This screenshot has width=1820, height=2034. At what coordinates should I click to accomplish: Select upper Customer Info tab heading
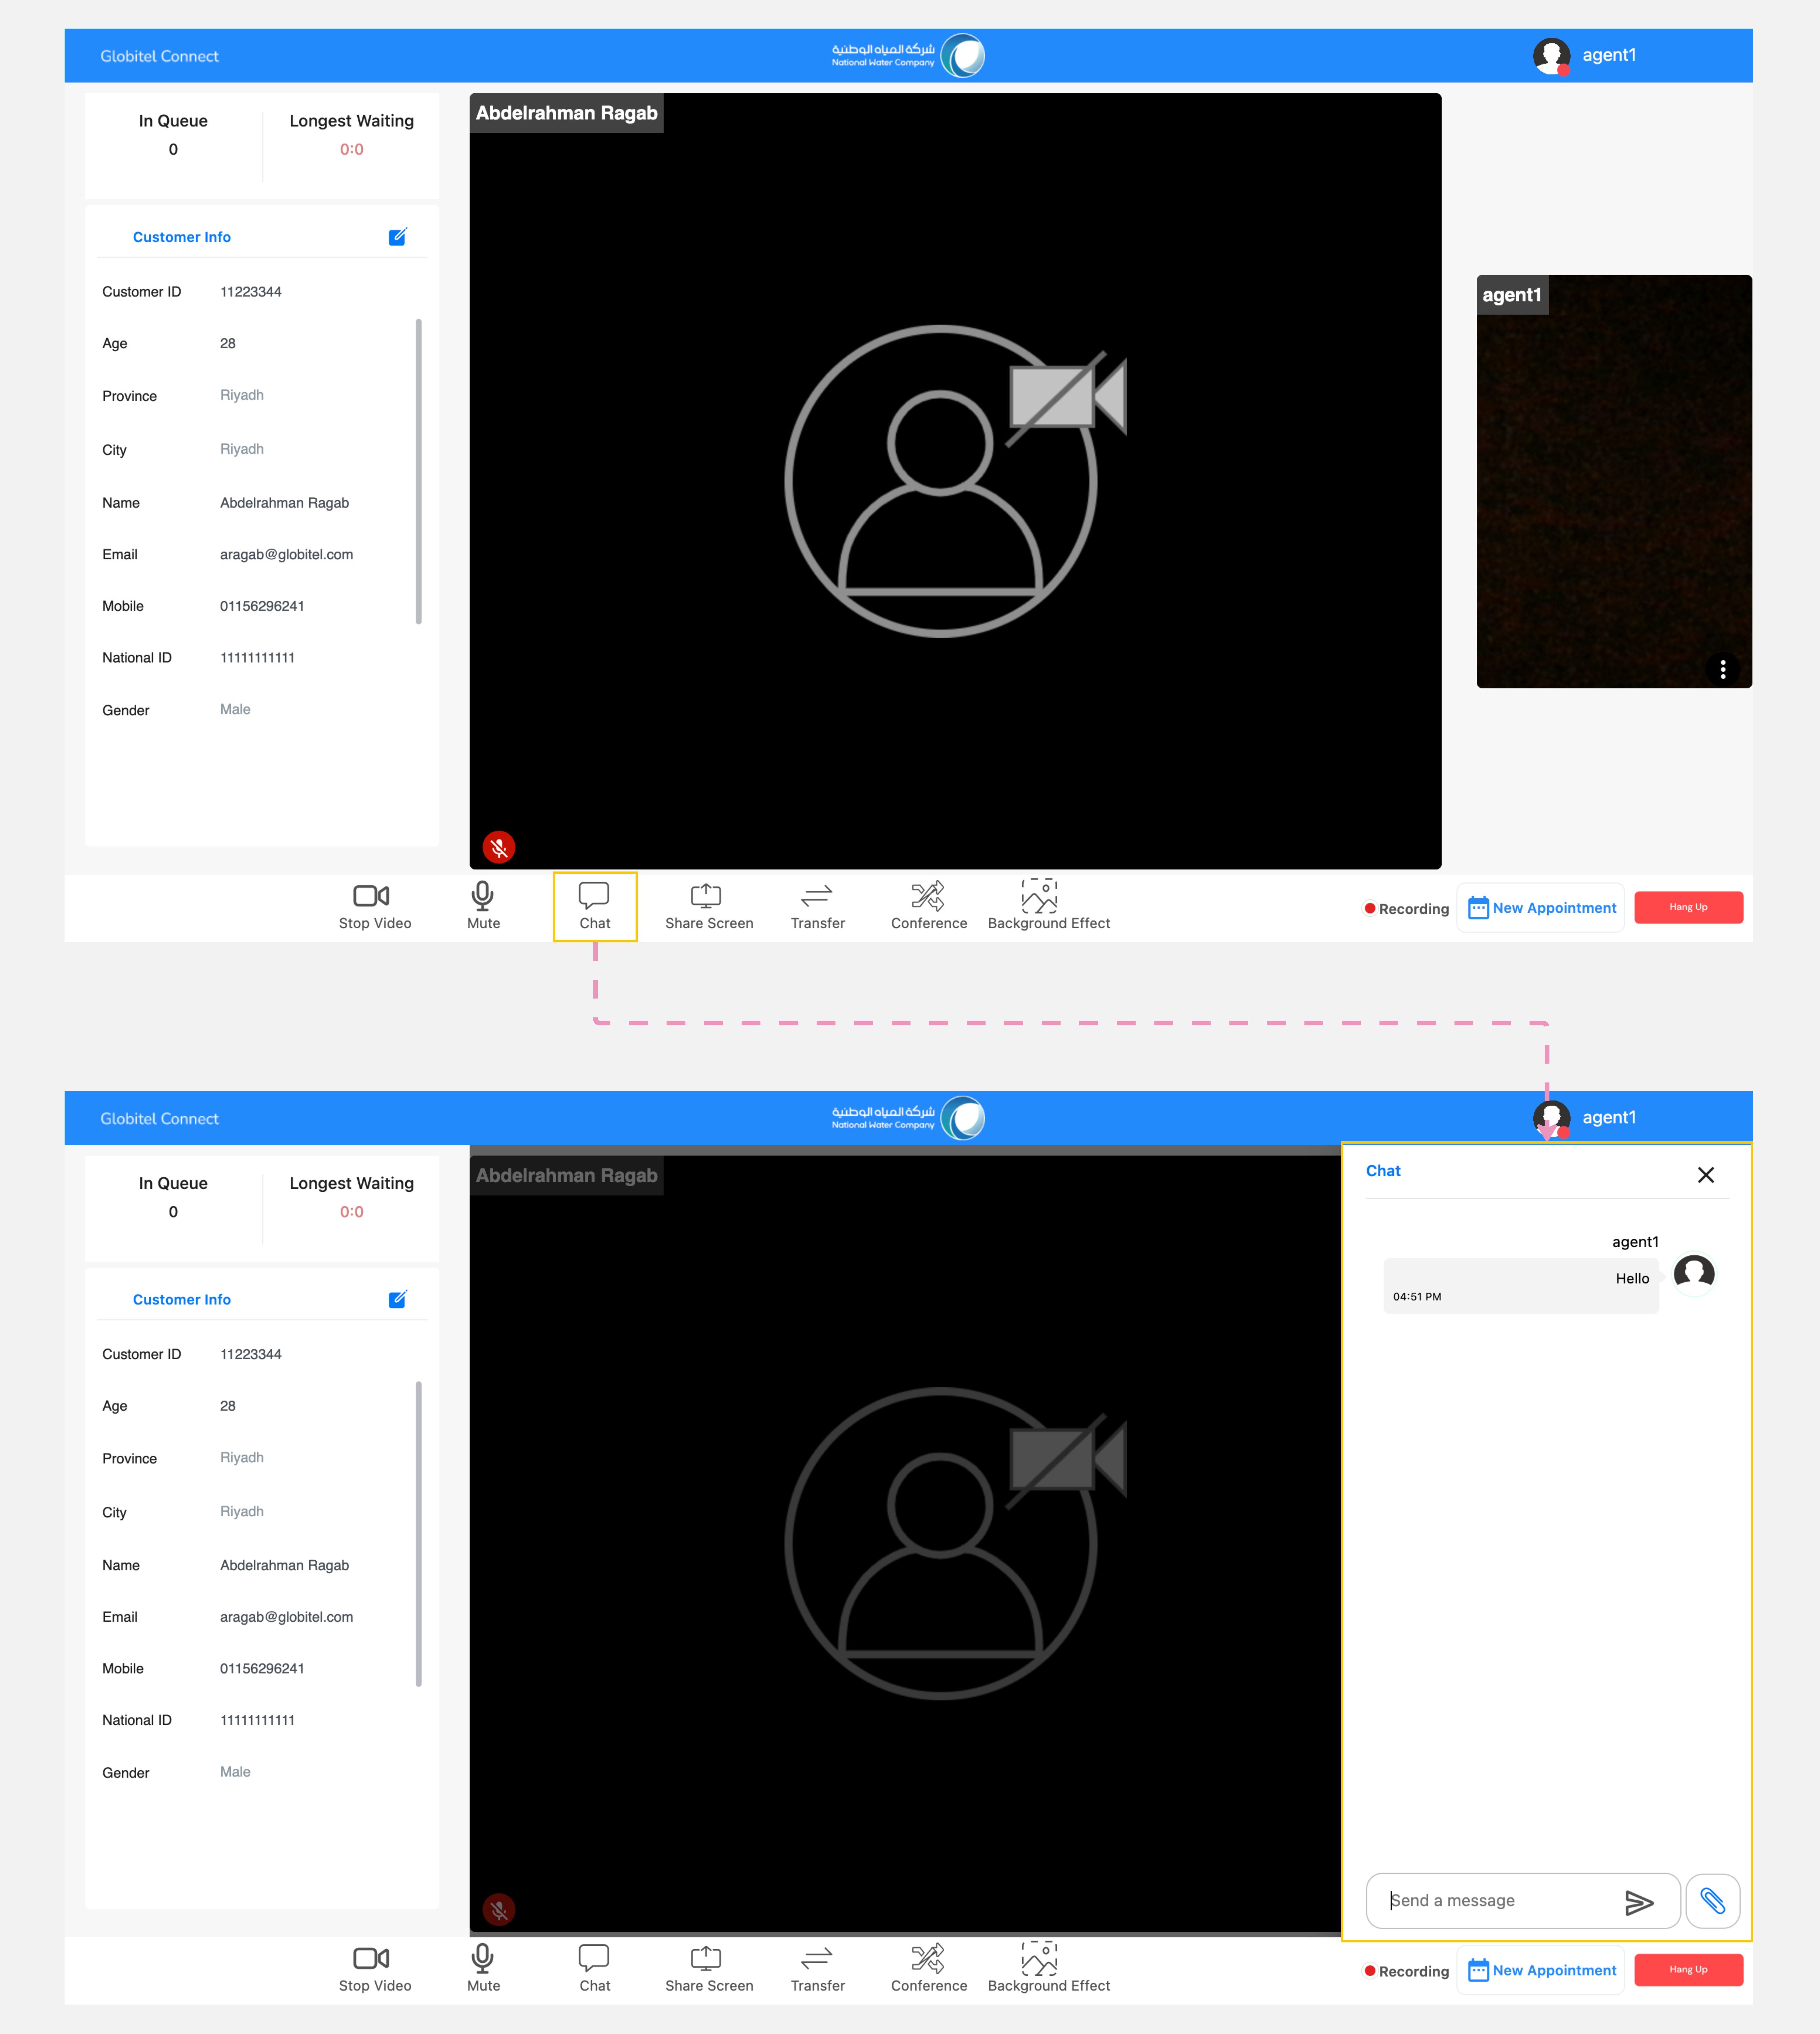[182, 237]
